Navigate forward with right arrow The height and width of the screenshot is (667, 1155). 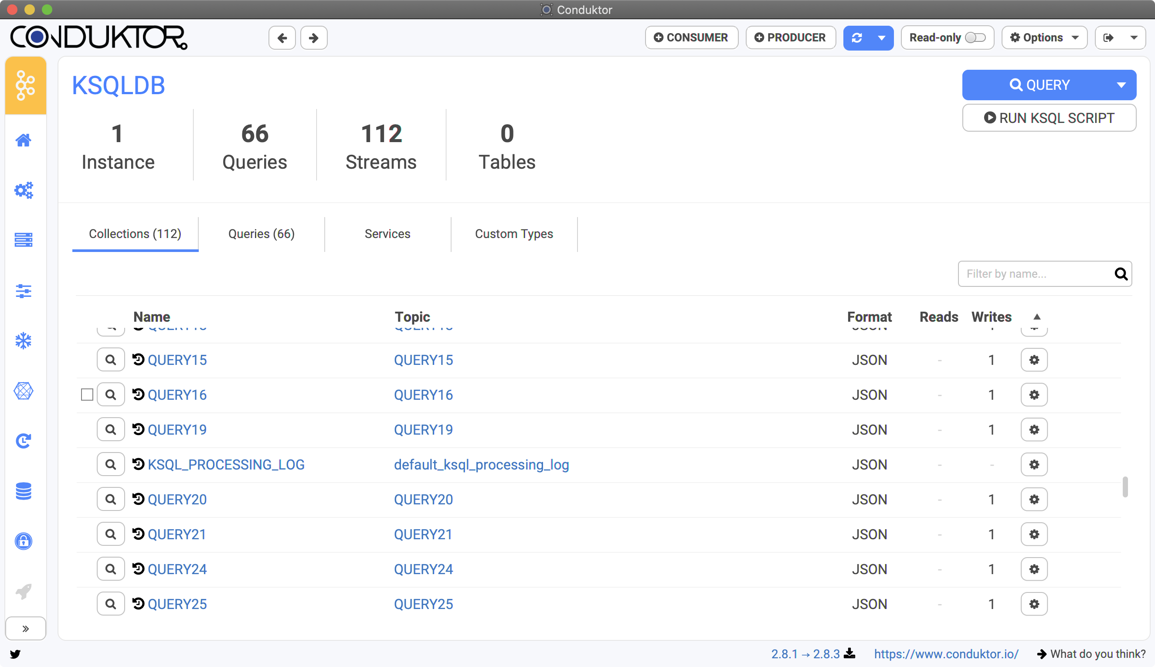tap(314, 37)
